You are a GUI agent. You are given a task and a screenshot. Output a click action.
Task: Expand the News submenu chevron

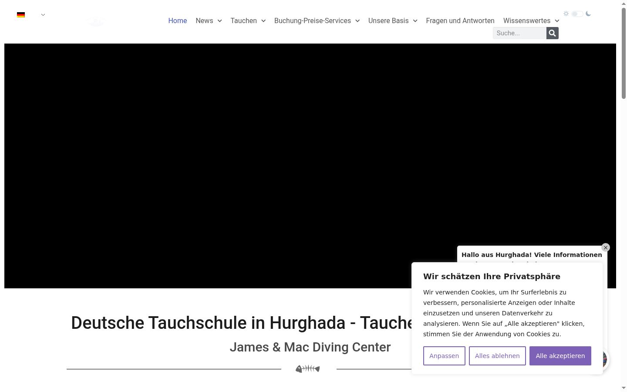[219, 21]
